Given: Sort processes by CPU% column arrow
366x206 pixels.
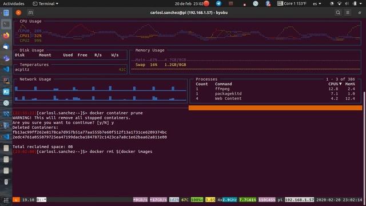Looking at the screenshot, I should click(341, 84).
